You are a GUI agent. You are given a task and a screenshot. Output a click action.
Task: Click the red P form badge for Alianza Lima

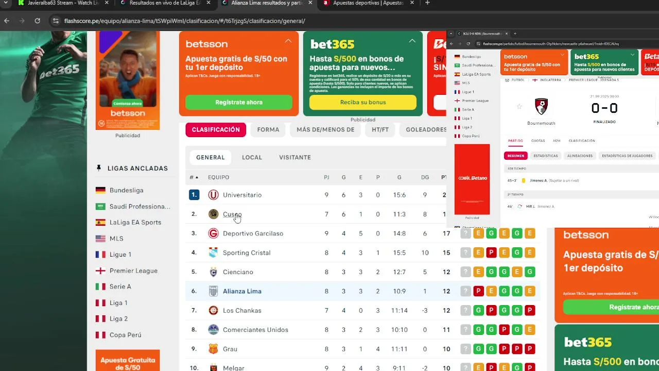pos(478,291)
